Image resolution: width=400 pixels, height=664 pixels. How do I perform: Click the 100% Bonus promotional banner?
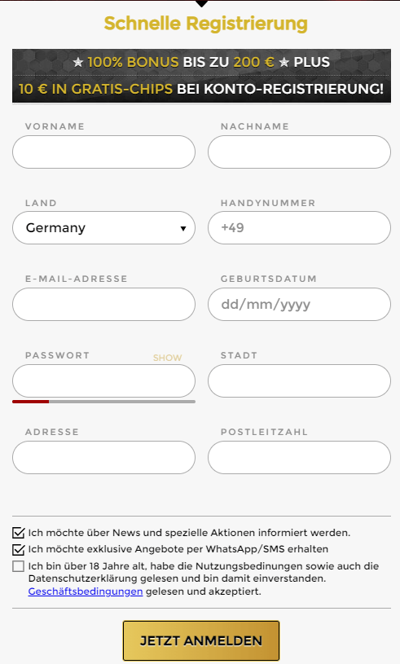coord(201,76)
